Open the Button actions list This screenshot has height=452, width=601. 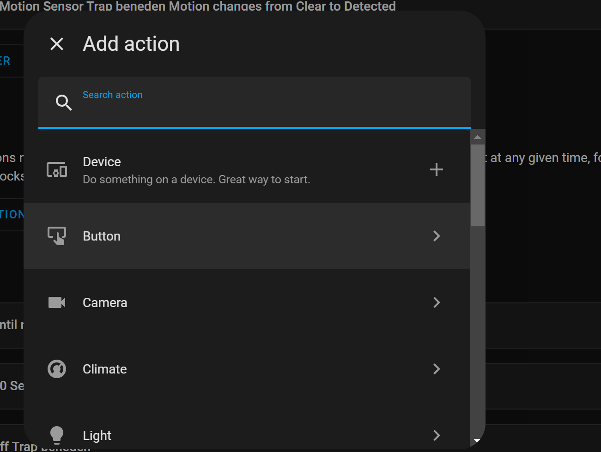point(102,236)
